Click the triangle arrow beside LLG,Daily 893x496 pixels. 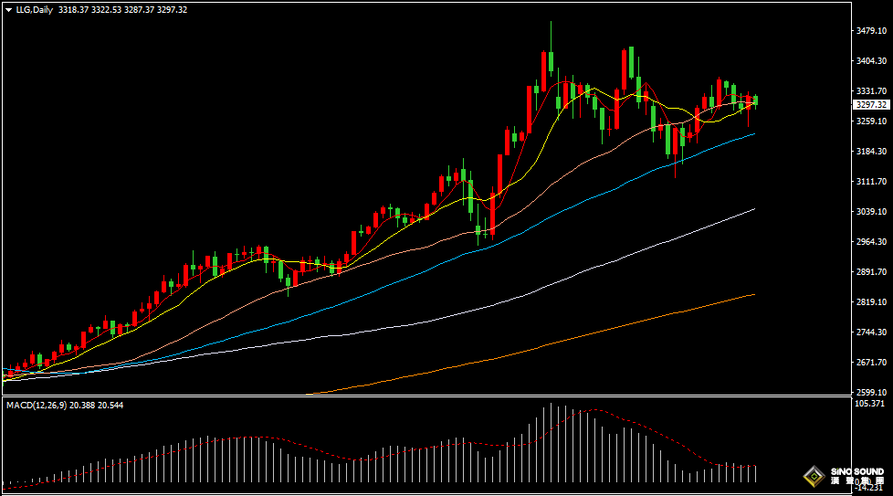(x=8, y=9)
